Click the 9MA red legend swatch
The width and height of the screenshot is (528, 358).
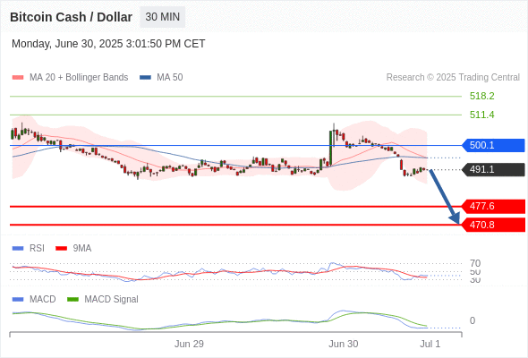pyautogui.click(x=61, y=249)
